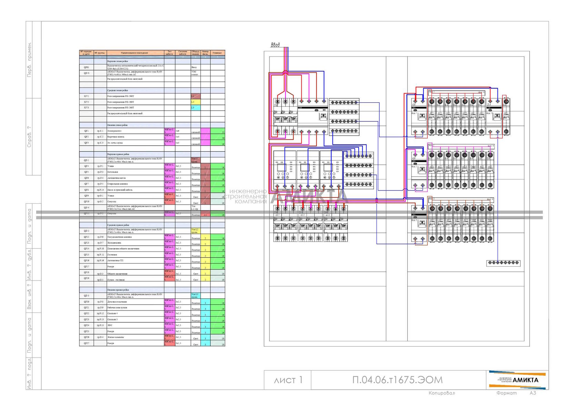Click the three-pole 25A input breaker symbol
The width and height of the screenshot is (579, 409).
pos(285,116)
